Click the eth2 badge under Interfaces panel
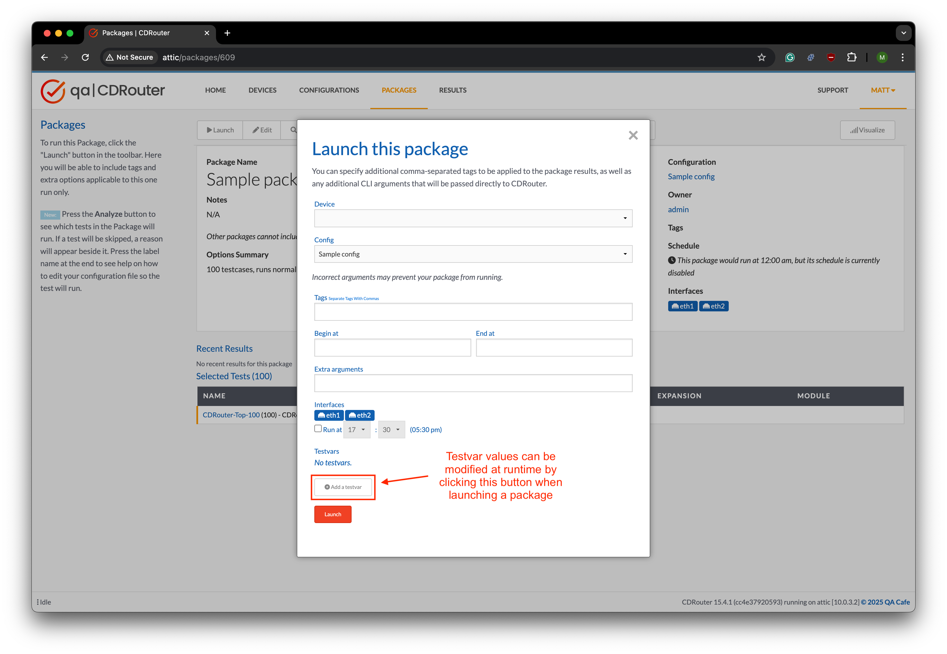947x654 pixels. 713,306
